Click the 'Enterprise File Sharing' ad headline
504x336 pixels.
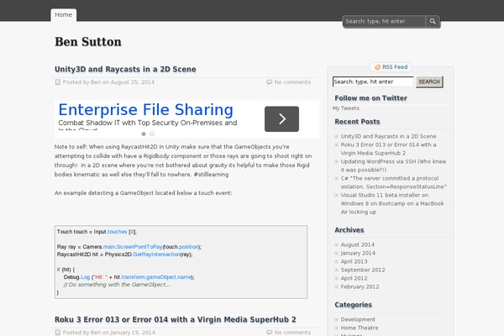(145, 110)
